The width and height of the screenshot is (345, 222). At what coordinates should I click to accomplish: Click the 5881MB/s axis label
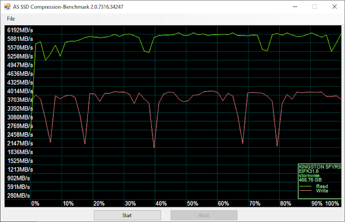[20, 39]
